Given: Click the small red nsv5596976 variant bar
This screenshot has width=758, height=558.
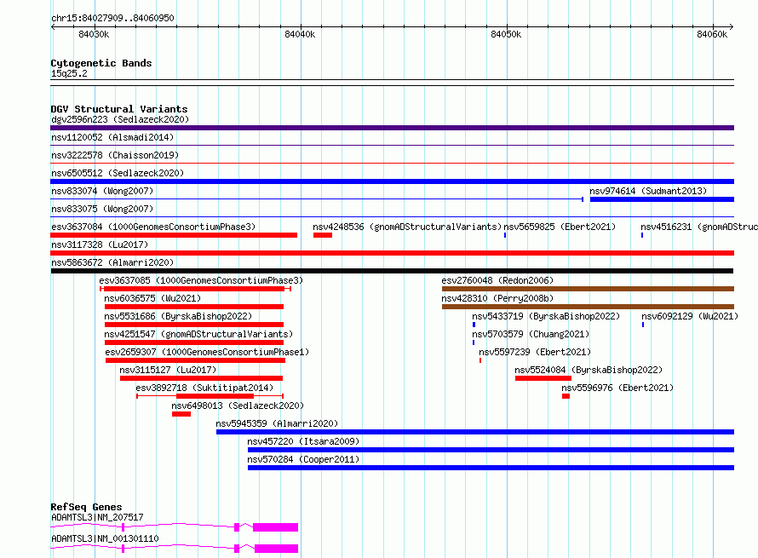Looking at the screenshot, I should (566, 396).
